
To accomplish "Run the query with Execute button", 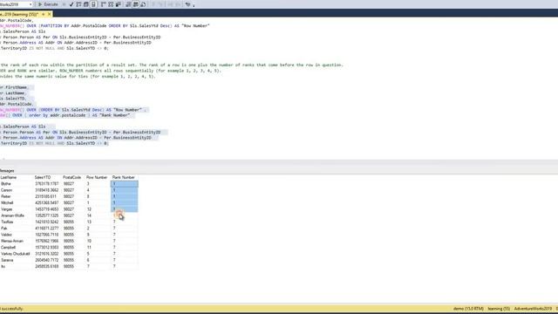I will (x=48, y=4).
